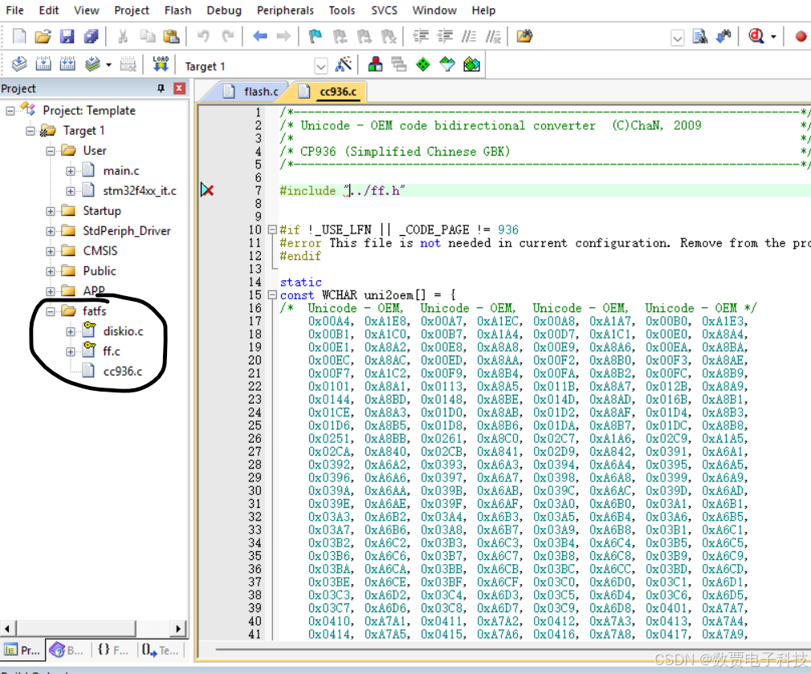Viewport: 811px width, 674px height.
Task: Click the error marker on line 7
Action: 207,190
